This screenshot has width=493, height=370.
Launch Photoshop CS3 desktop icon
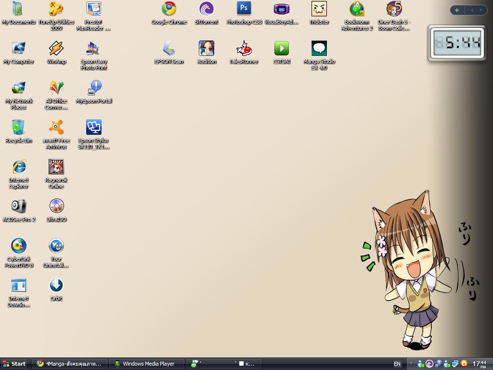(x=244, y=13)
